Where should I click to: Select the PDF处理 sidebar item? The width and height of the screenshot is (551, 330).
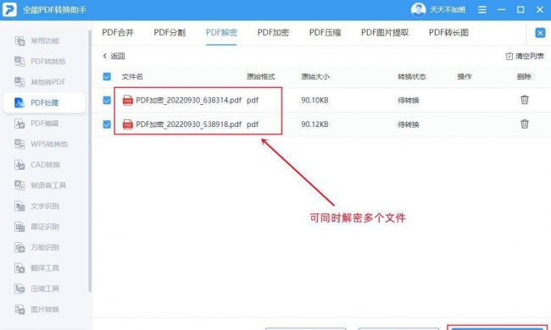[44, 102]
